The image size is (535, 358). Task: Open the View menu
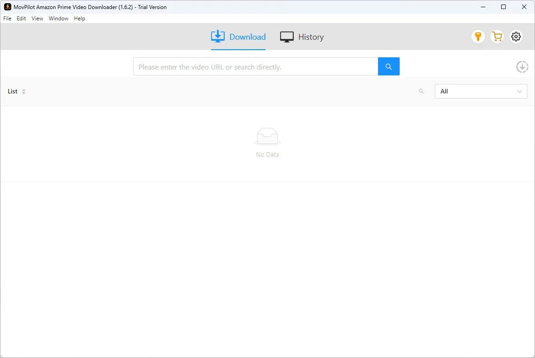click(x=37, y=19)
